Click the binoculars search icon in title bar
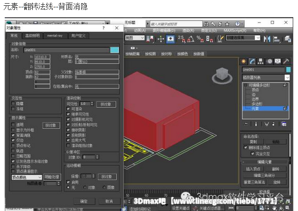Screen dimensions: 298x211 pyautogui.click(x=206, y=24)
